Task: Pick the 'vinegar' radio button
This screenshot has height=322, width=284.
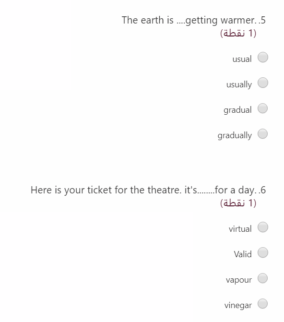Action: click(x=262, y=303)
